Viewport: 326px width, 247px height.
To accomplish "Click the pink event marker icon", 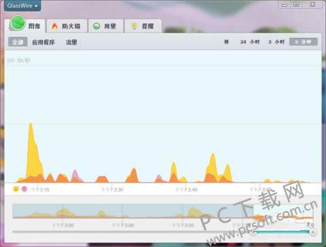I will (24, 189).
